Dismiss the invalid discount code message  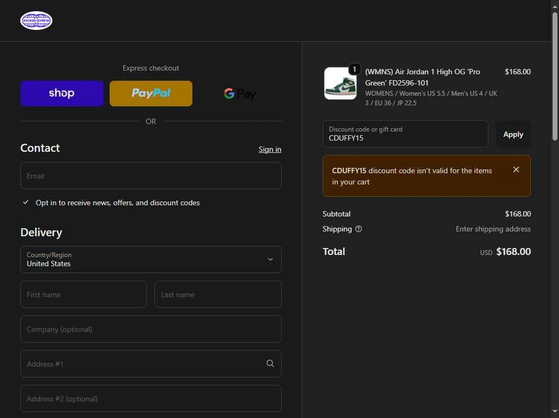point(516,169)
